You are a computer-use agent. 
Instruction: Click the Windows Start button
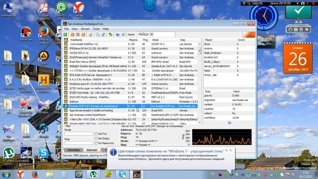pos(6,175)
